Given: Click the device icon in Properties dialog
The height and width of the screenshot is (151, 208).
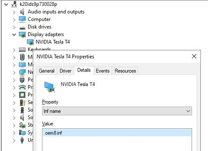Looking at the screenshot, I should (50, 87).
